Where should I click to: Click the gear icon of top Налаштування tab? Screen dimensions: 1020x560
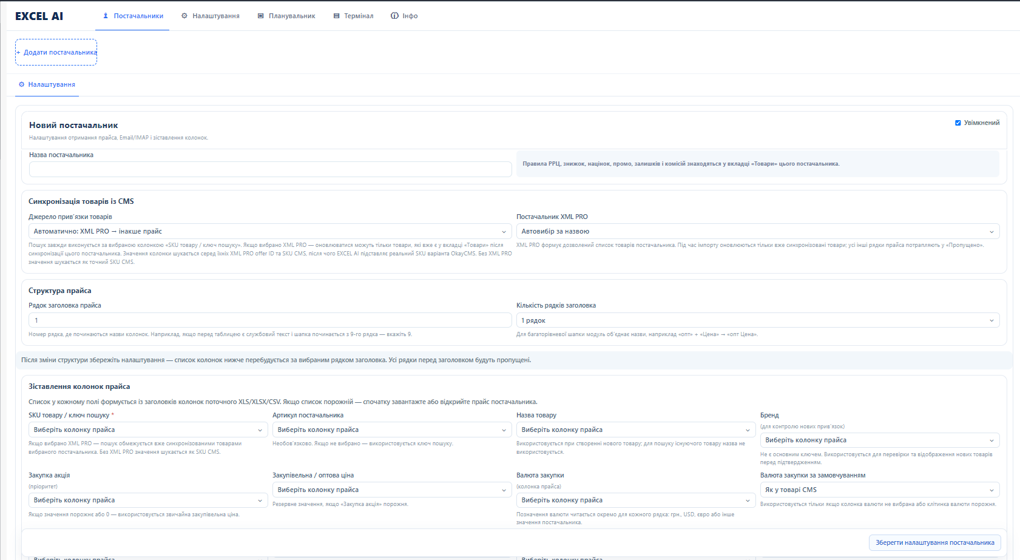tap(184, 16)
